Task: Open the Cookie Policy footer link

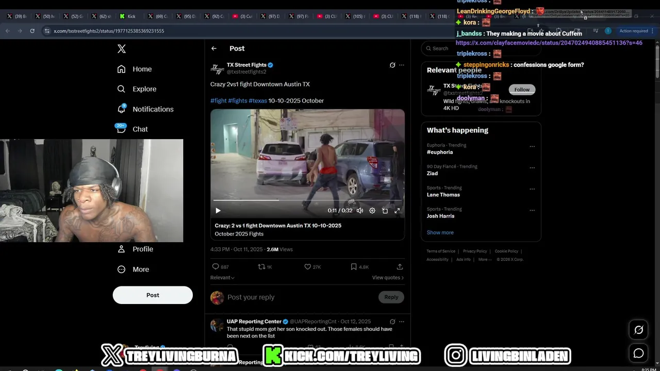Action: 506,251
